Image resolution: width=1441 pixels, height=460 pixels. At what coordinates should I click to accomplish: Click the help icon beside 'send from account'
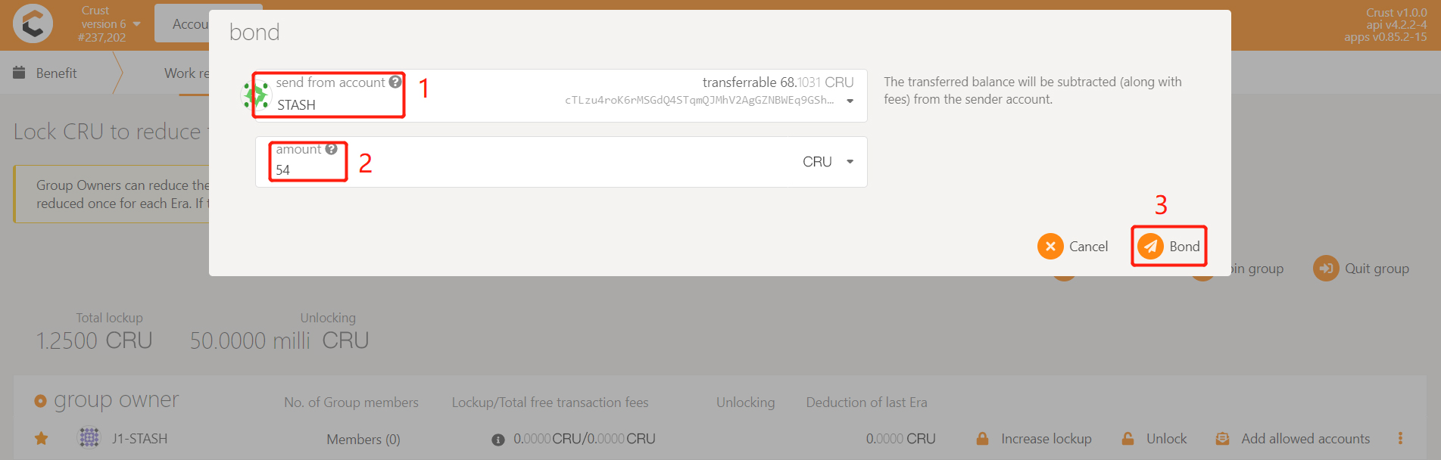tap(395, 82)
